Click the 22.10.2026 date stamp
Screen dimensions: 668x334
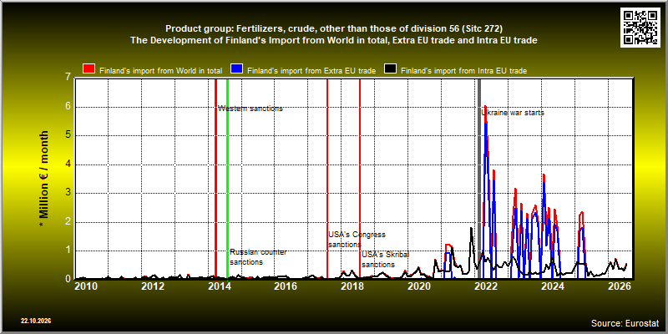point(36,321)
